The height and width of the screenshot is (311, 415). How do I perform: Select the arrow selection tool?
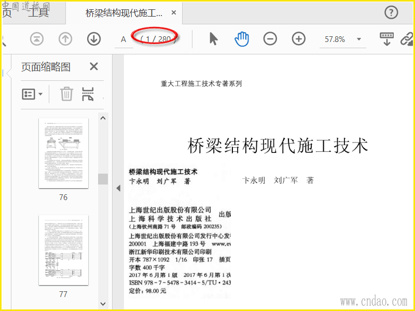[213, 39]
